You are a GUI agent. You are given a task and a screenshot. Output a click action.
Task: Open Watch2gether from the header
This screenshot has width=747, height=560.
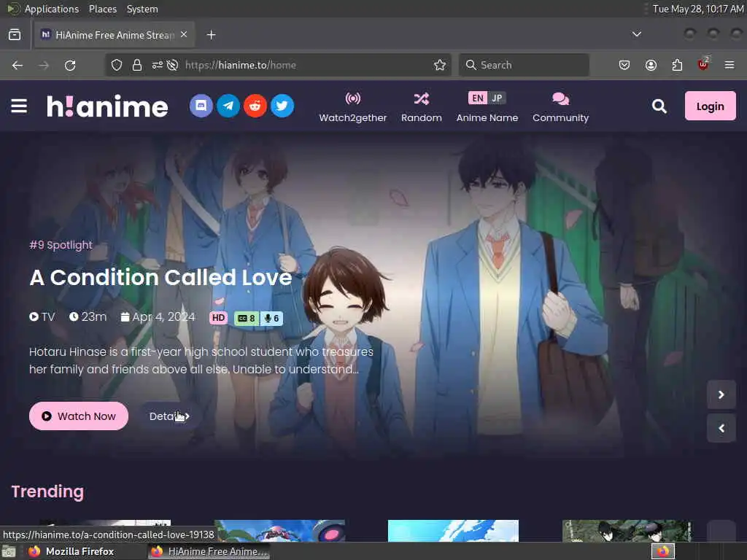353,107
